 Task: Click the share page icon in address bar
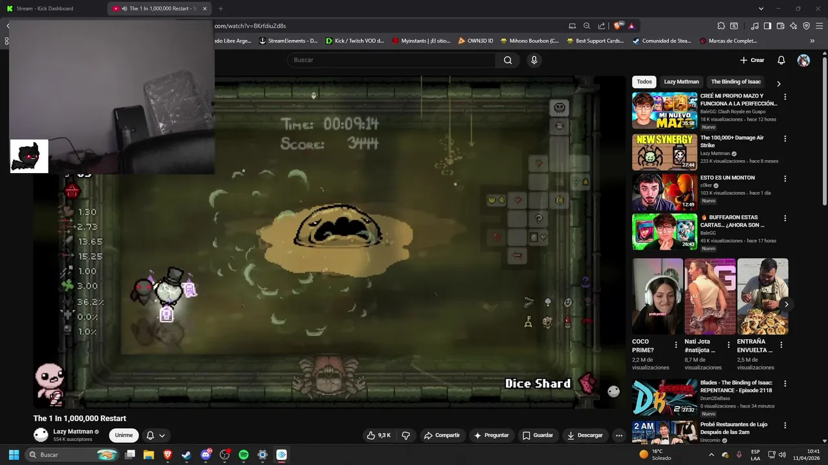coord(602,26)
